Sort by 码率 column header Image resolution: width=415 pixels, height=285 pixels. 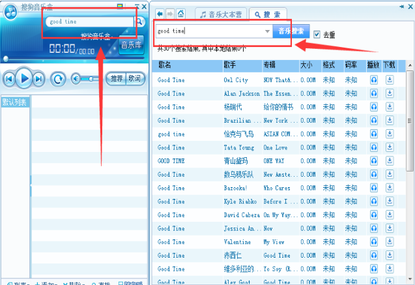click(354, 65)
